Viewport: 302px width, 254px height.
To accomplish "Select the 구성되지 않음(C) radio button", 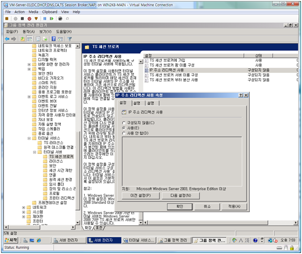I will pos(124,123).
